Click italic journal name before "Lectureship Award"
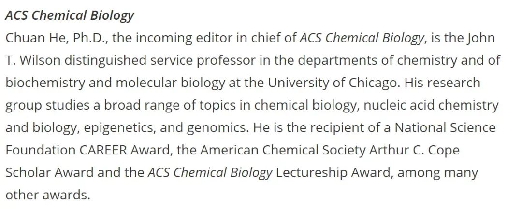522x210 pixels. pyautogui.click(x=210, y=173)
